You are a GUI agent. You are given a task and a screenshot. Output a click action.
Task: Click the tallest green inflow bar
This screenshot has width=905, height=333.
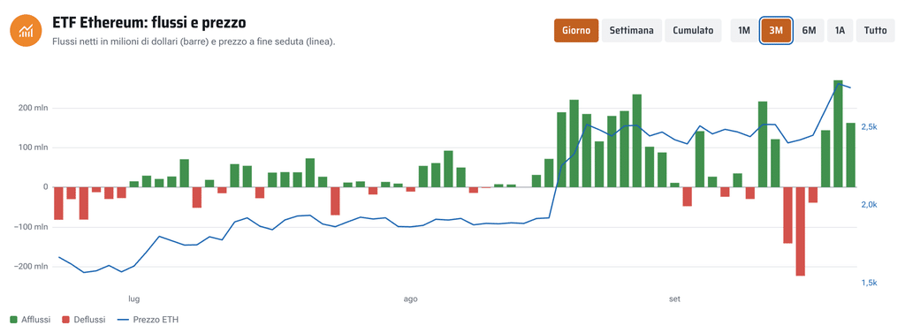[838, 133]
